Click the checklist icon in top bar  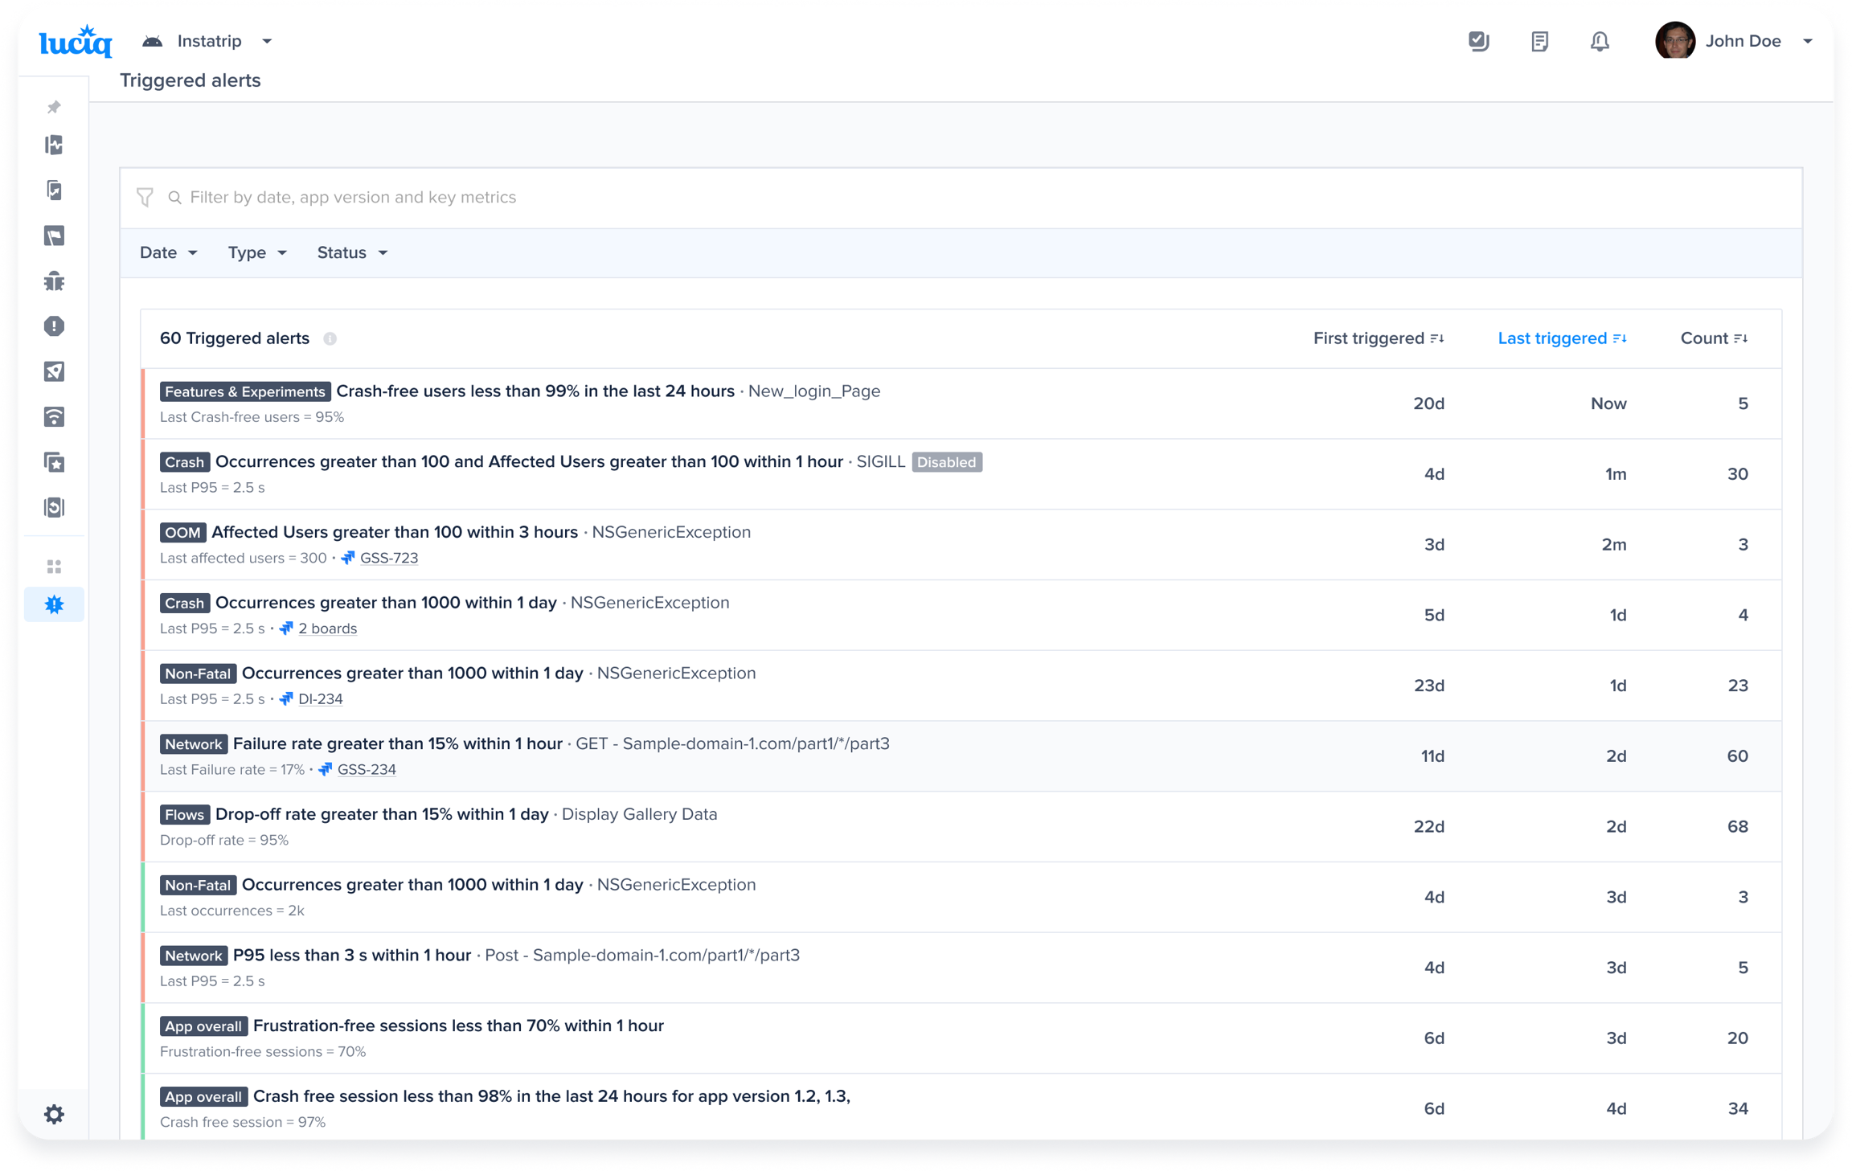(1478, 42)
